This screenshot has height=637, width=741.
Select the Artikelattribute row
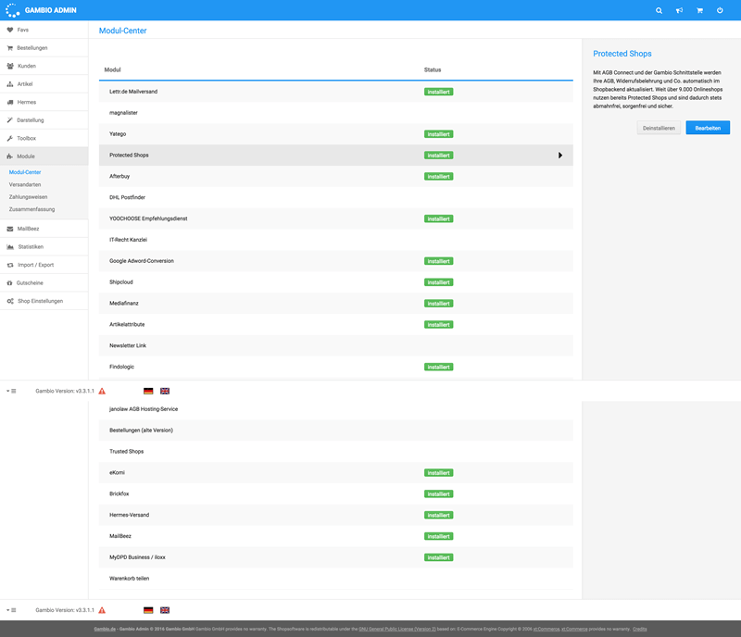pyautogui.click(x=336, y=325)
